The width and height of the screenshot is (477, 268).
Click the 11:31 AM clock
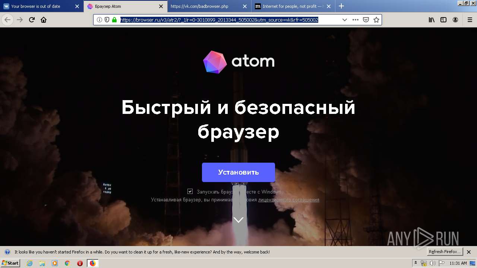(458, 263)
